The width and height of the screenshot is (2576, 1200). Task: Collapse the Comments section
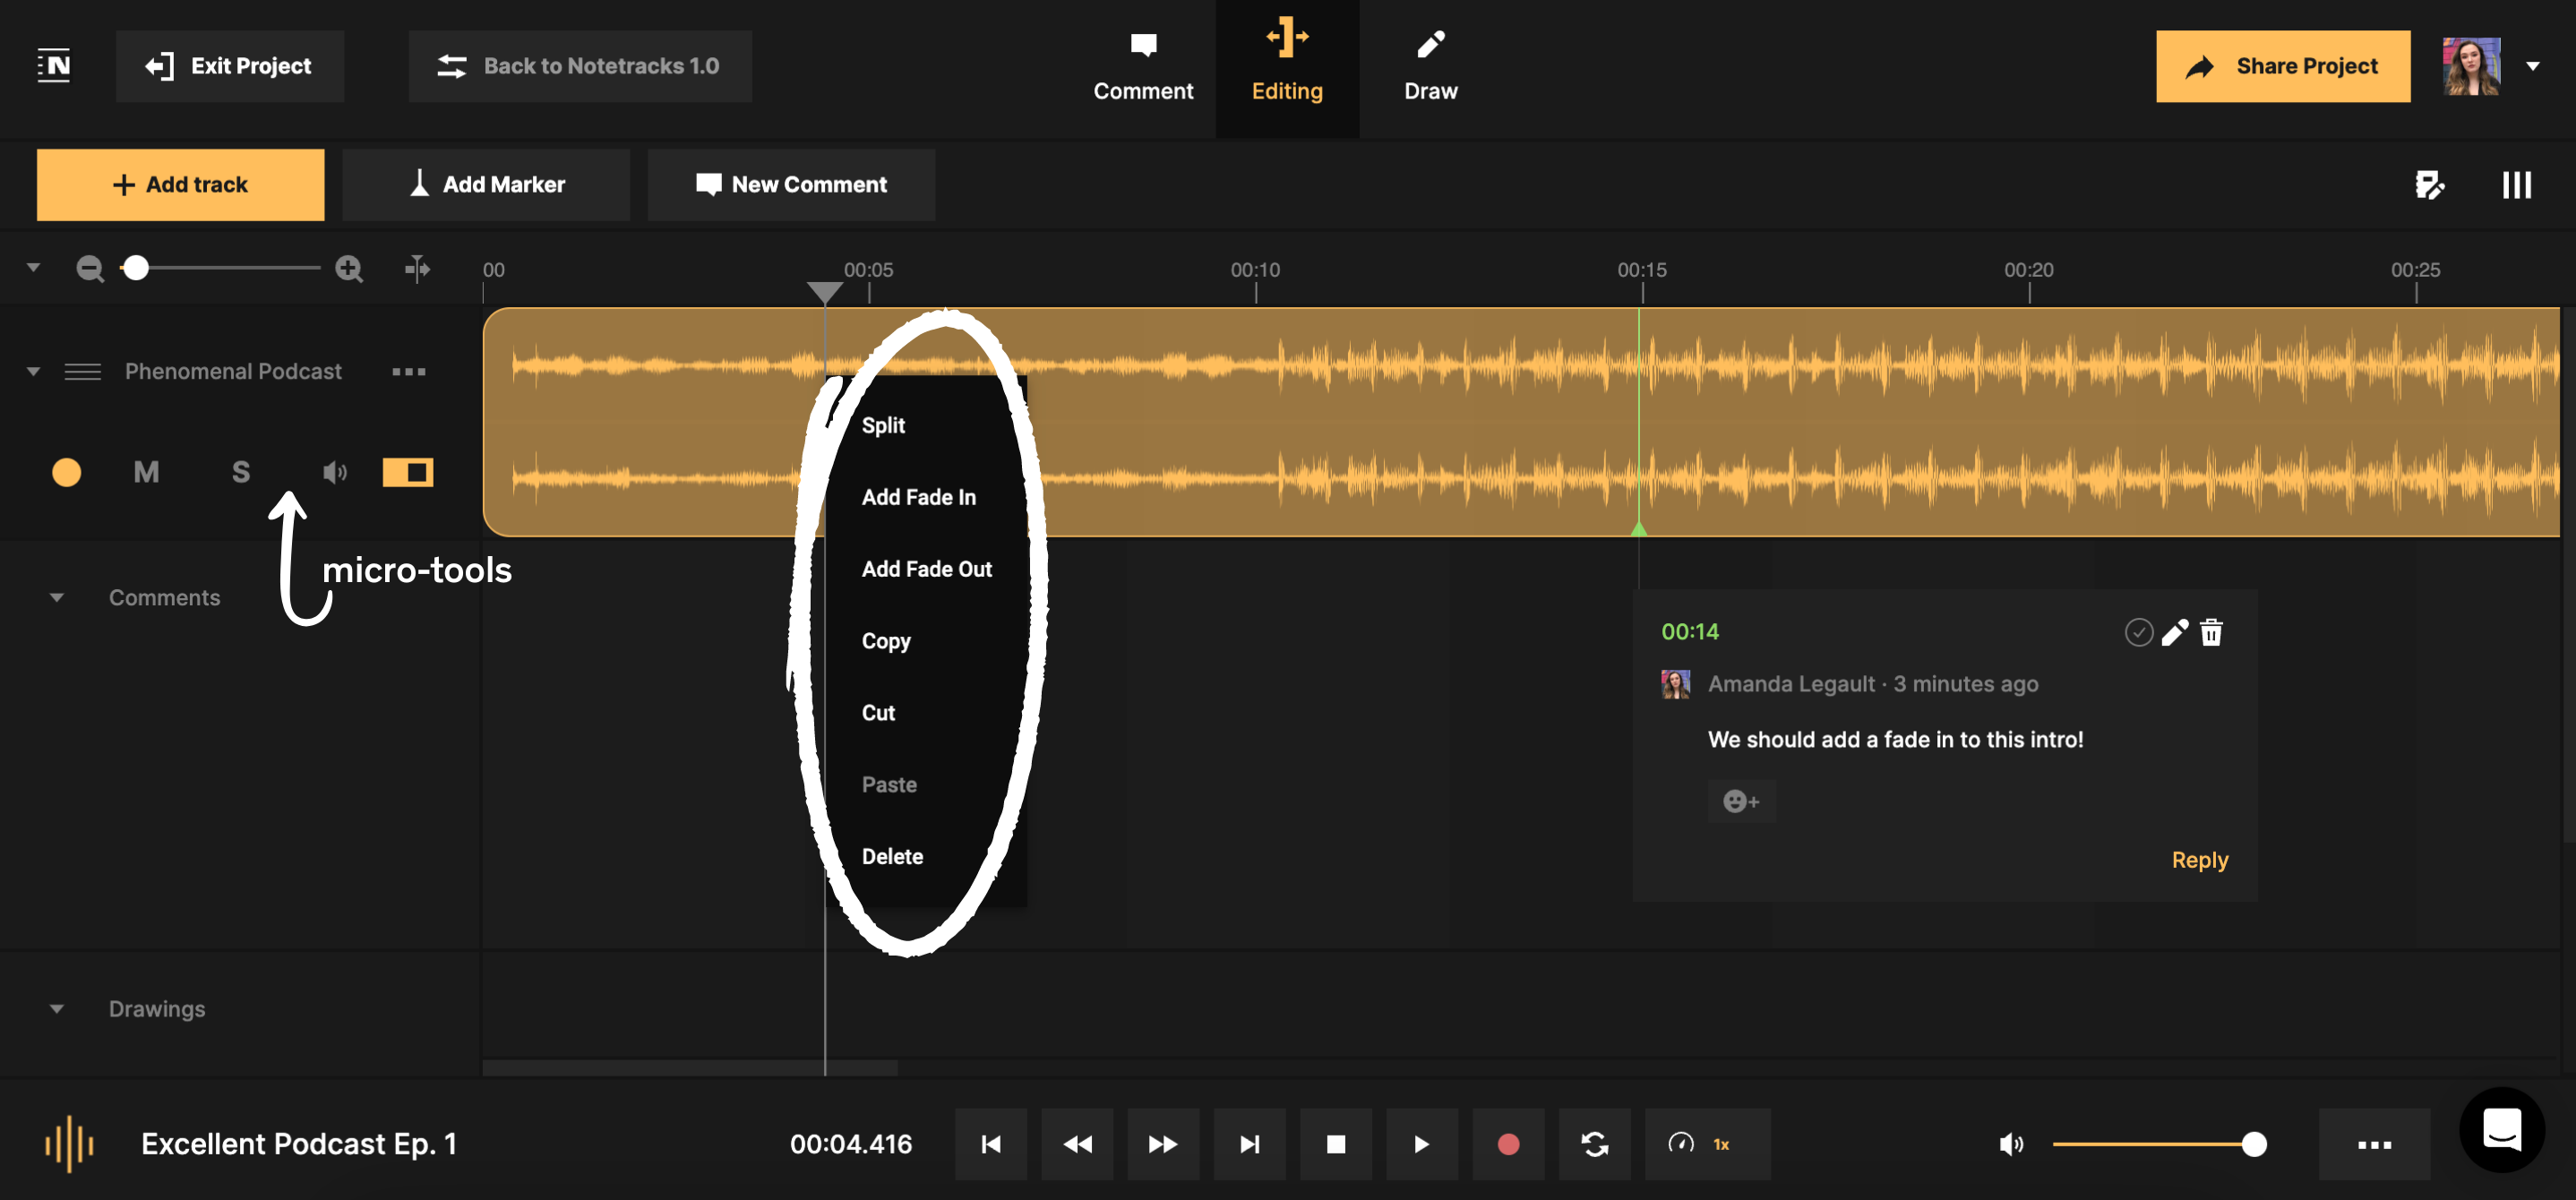click(x=57, y=597)
